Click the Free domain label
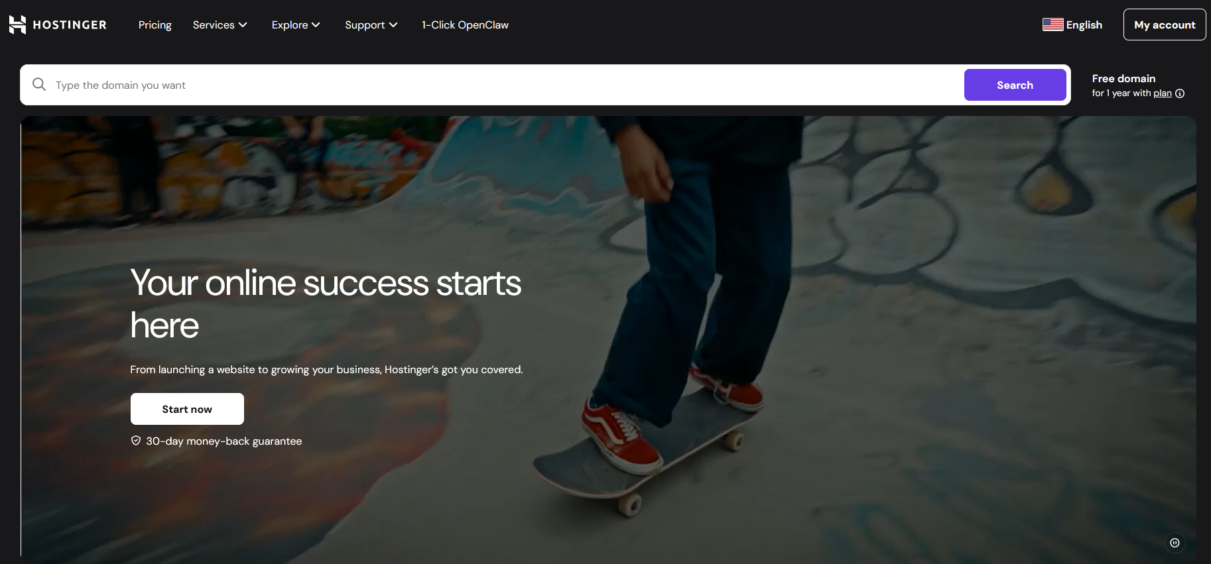 1123,78
